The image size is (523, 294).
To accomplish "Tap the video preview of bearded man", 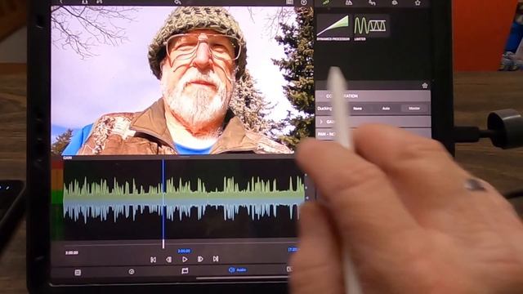I will click(x=181, y=80).
